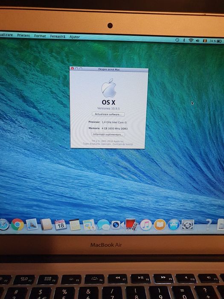
Task: Click the Informații suplimentare button
Action: point(108,135)
